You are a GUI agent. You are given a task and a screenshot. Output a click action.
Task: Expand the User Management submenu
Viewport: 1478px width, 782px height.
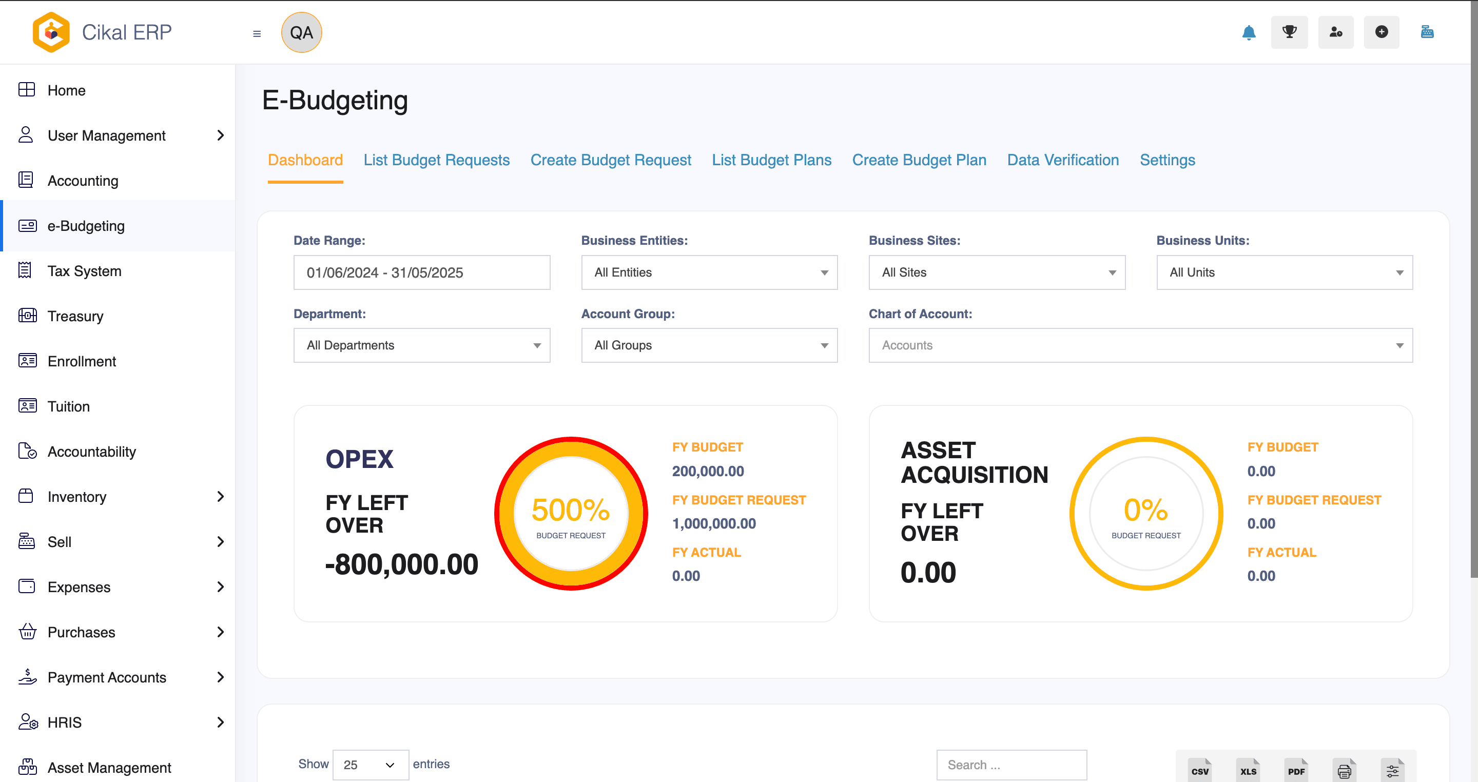(220, 135)
